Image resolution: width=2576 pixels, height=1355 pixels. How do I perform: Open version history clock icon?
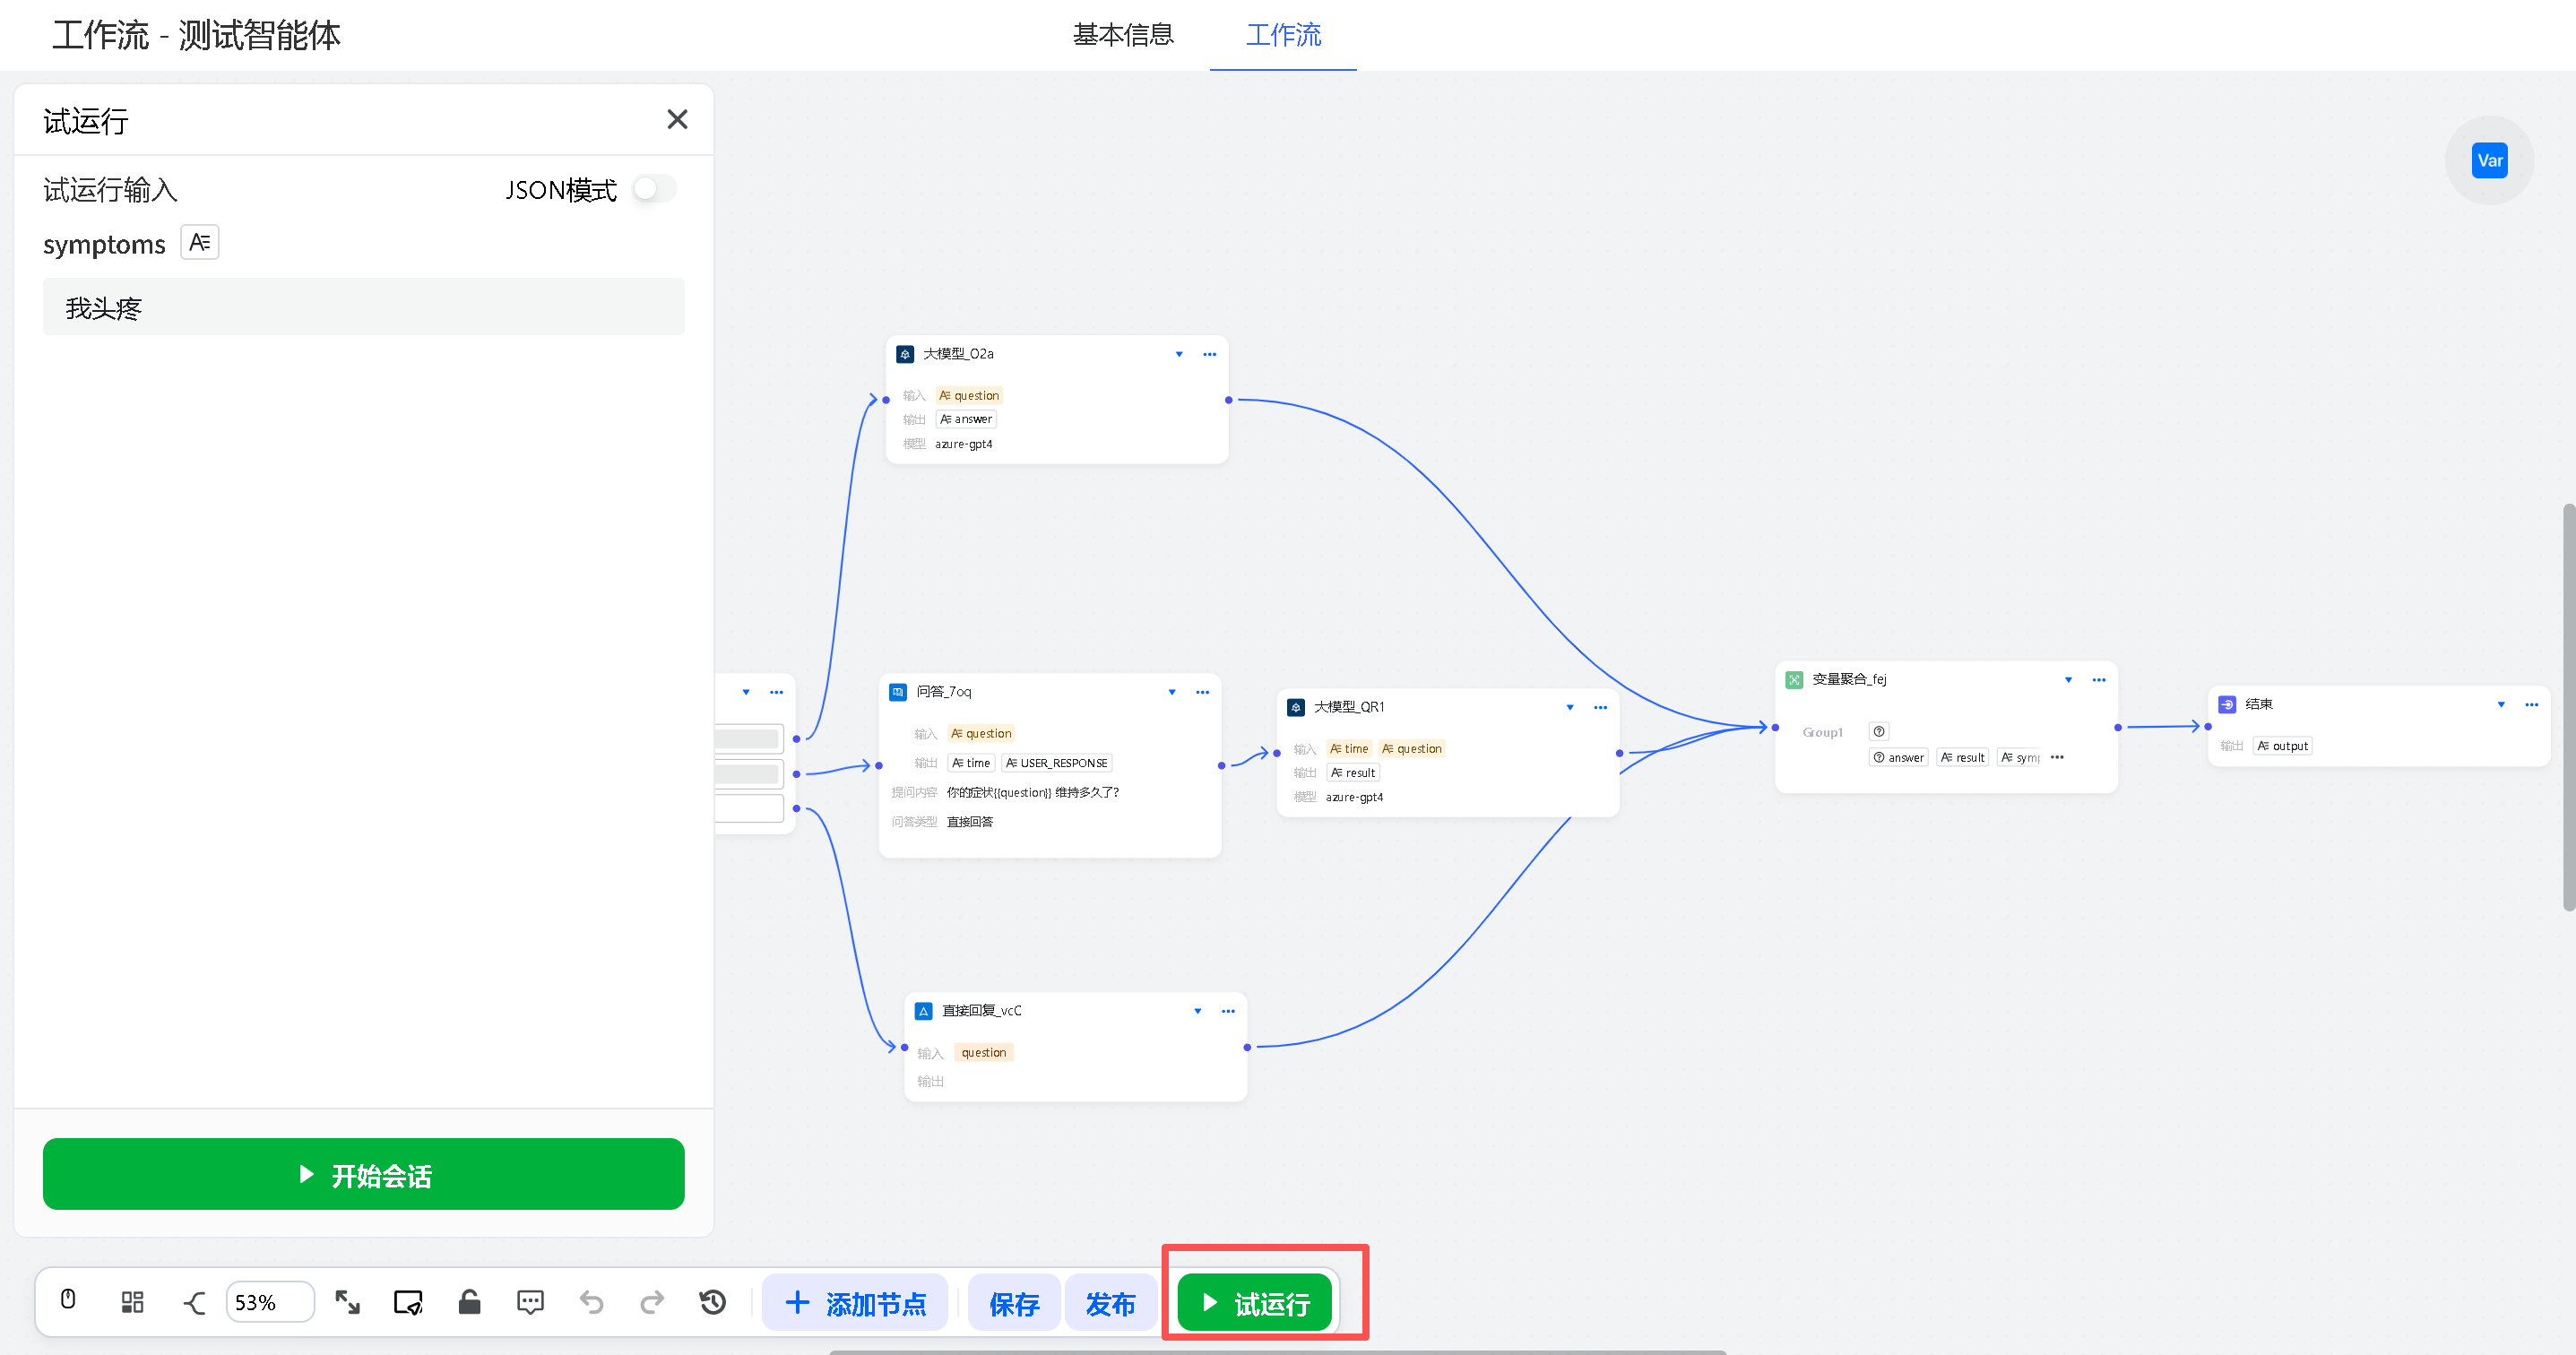point(713,1301)
